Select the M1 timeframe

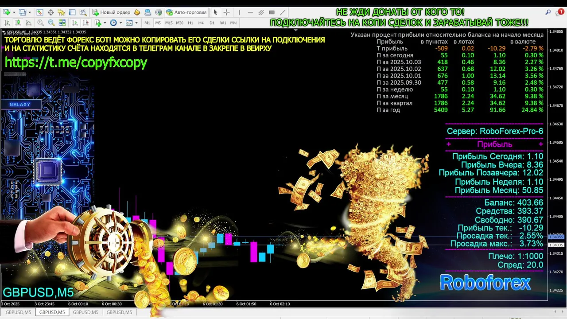pyautogui.click(x=147, y=23)
